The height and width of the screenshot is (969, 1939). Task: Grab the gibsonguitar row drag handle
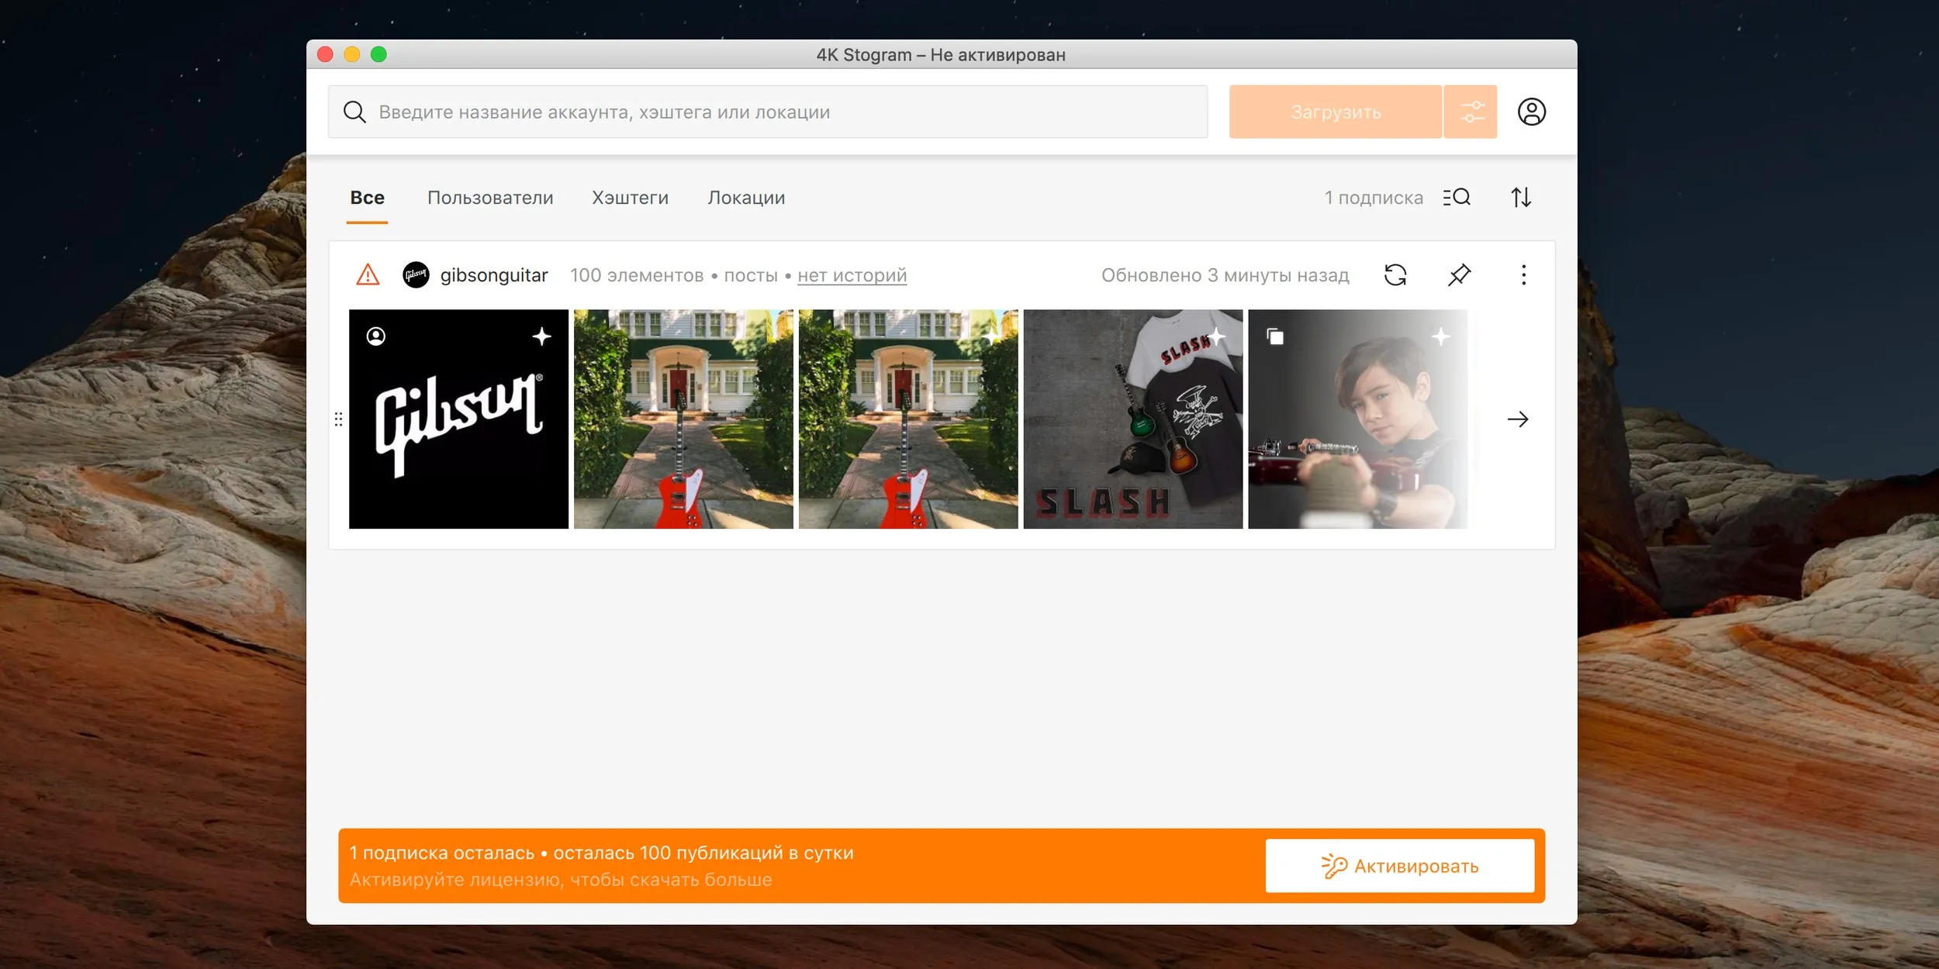coord(338,419)
